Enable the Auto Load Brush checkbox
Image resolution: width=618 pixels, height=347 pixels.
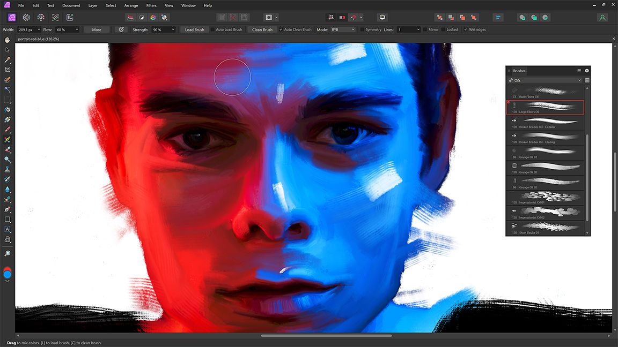click(213, 29)
